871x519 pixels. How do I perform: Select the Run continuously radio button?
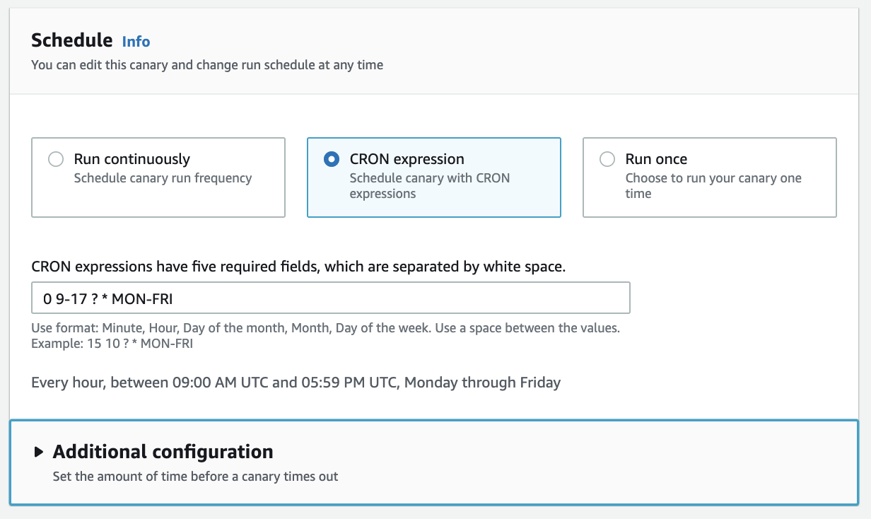coord(56,159)
